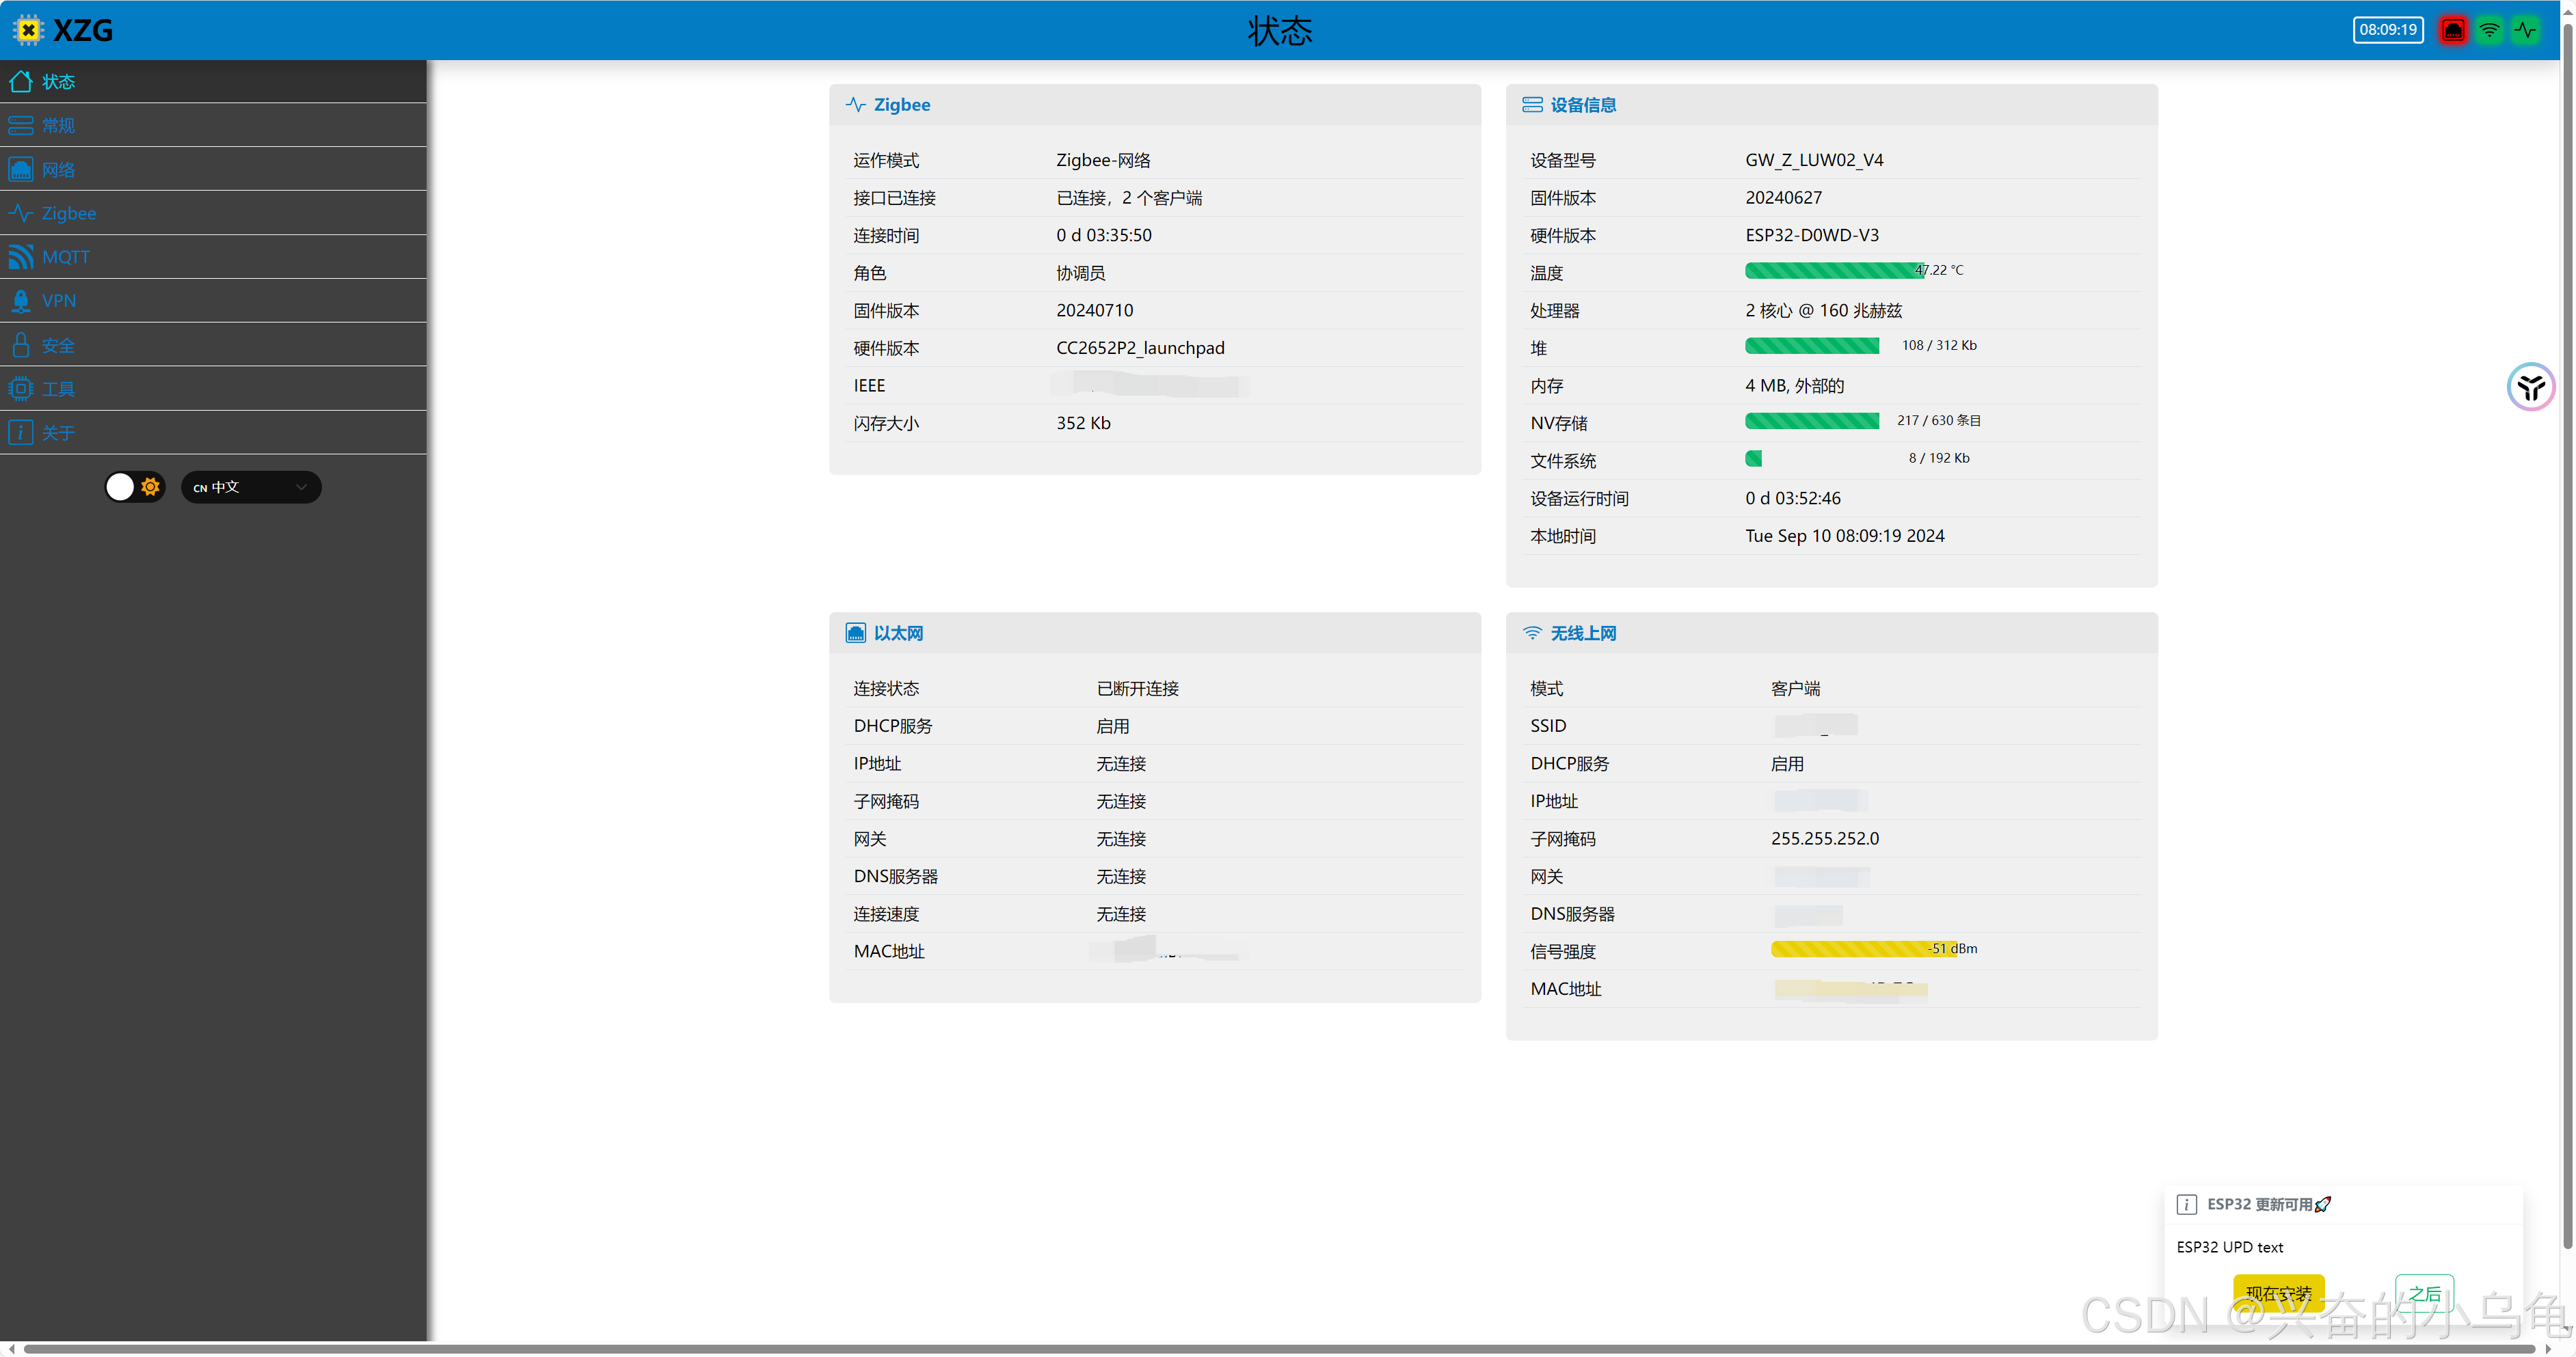Screen dimensions: 2576x1357
Task: Click the green Zigbee pulse status icon
Action: click(x=2525, y=30)
